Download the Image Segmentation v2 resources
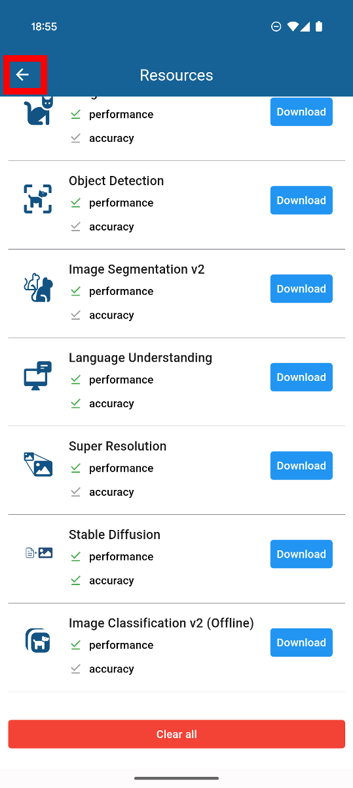The image size is (353, 788). tap(301, 289)
